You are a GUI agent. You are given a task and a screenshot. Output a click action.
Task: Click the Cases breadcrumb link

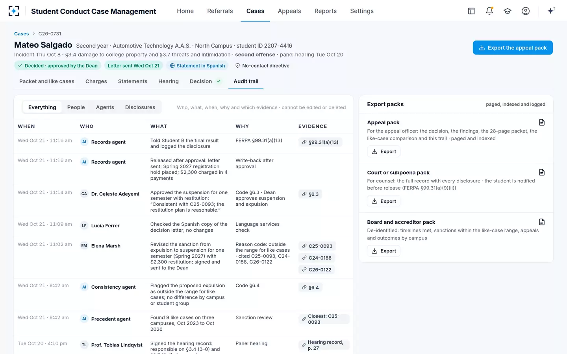22,34
